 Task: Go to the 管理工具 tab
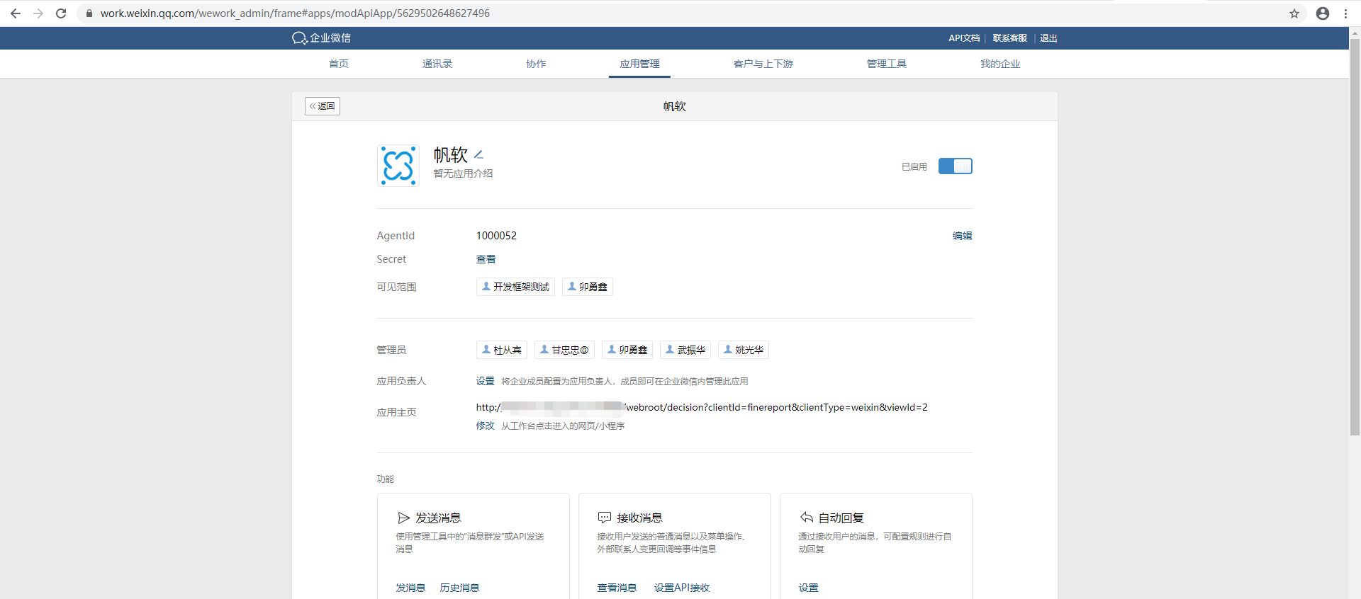coord(887,64)
